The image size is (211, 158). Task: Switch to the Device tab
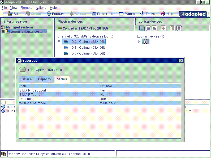pyautogui.click(x=27, y=79)
